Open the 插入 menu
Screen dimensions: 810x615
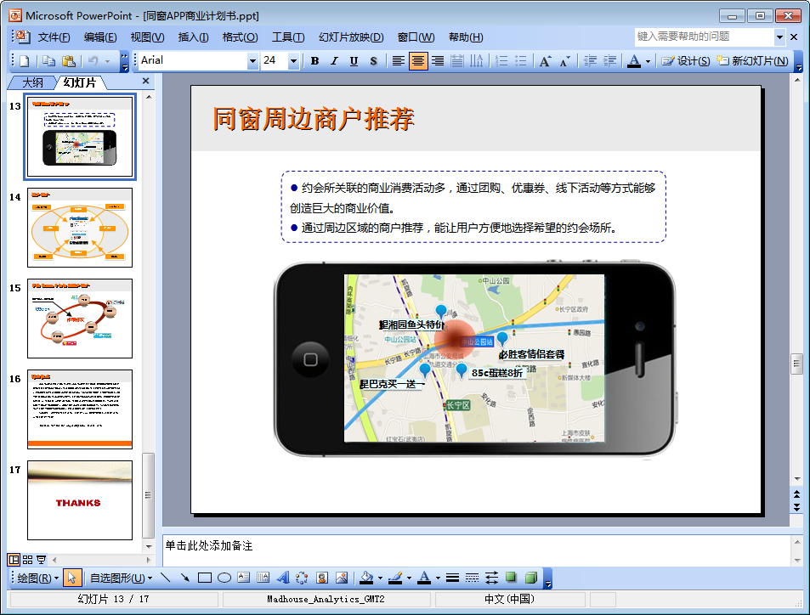(x=193, y=37)
